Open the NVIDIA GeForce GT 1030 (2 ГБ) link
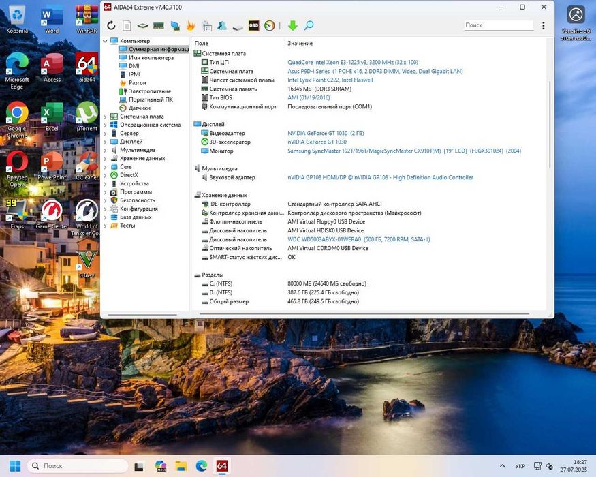The image size is (596, 477). [326, 134]
